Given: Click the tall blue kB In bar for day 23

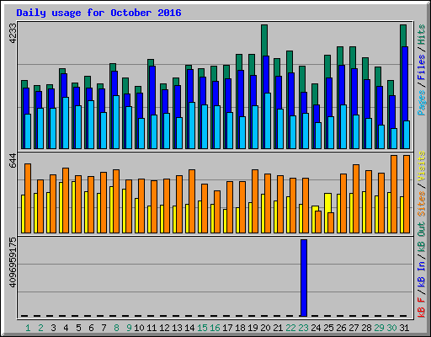Looking at the screenshot, I should [x=304, y=278].
